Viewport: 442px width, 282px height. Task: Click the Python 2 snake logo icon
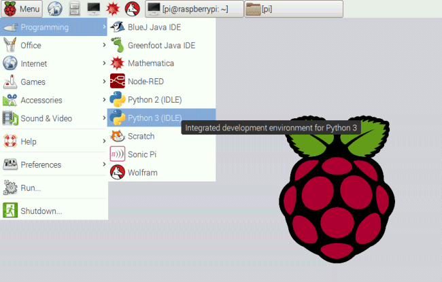[117, 99]
